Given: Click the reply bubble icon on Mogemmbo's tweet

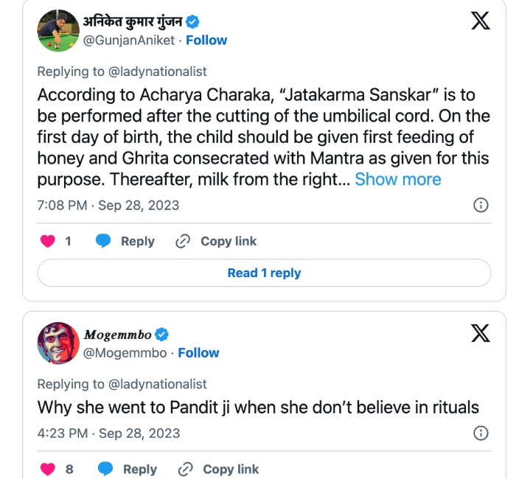Looking at the screenshot, I should click(105, 469).
